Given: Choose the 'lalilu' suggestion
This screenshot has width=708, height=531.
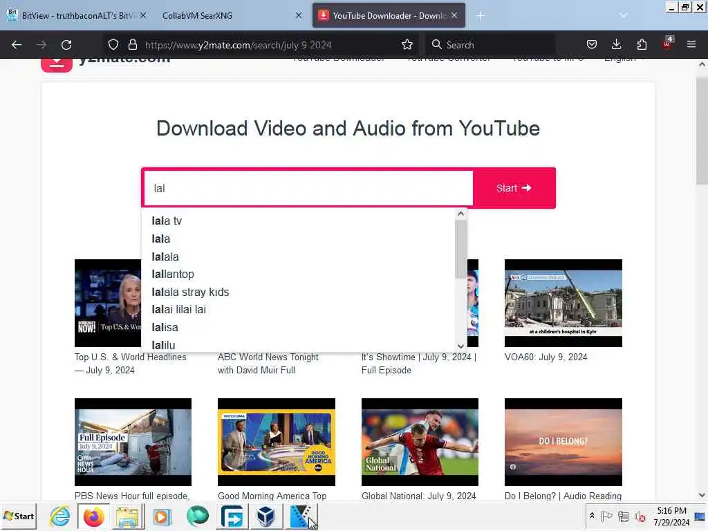Looking at the screenshot, I should 298,345.
